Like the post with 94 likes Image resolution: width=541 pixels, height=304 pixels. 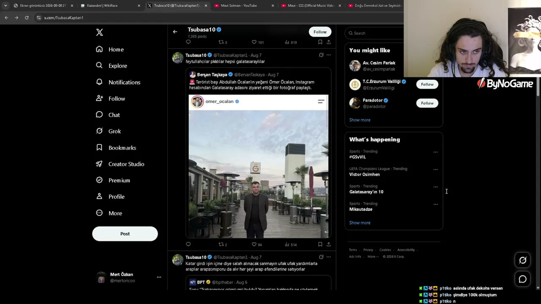click(x=257, y=244)
